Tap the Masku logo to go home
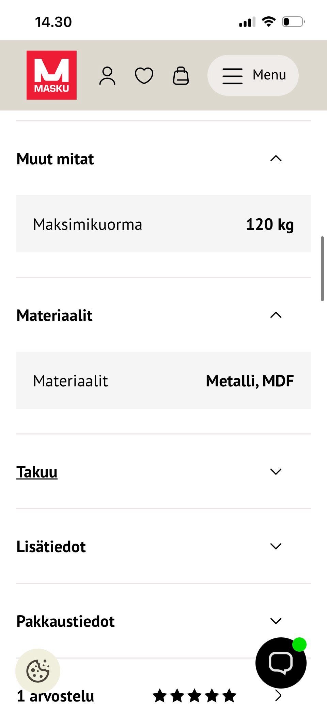The image size is (327, 709). point(51,75)
